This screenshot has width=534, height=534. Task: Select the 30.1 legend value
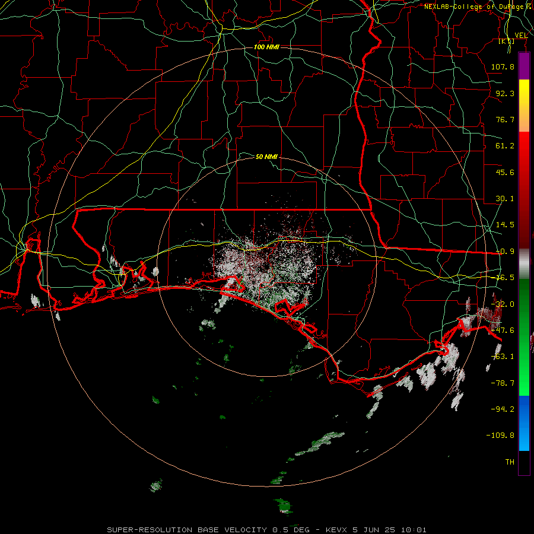pyautogui.click(x=505, y=199)
